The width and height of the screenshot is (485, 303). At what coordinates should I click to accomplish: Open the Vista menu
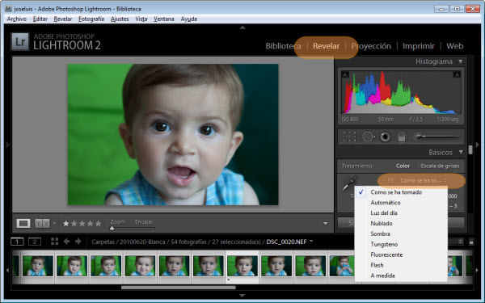(141, 19)
